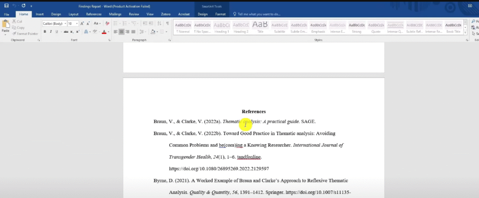The width and height of the screenshot is (479, 198).
Task: Increase font size with Grow Font
Action: click(x=82, y=23)
